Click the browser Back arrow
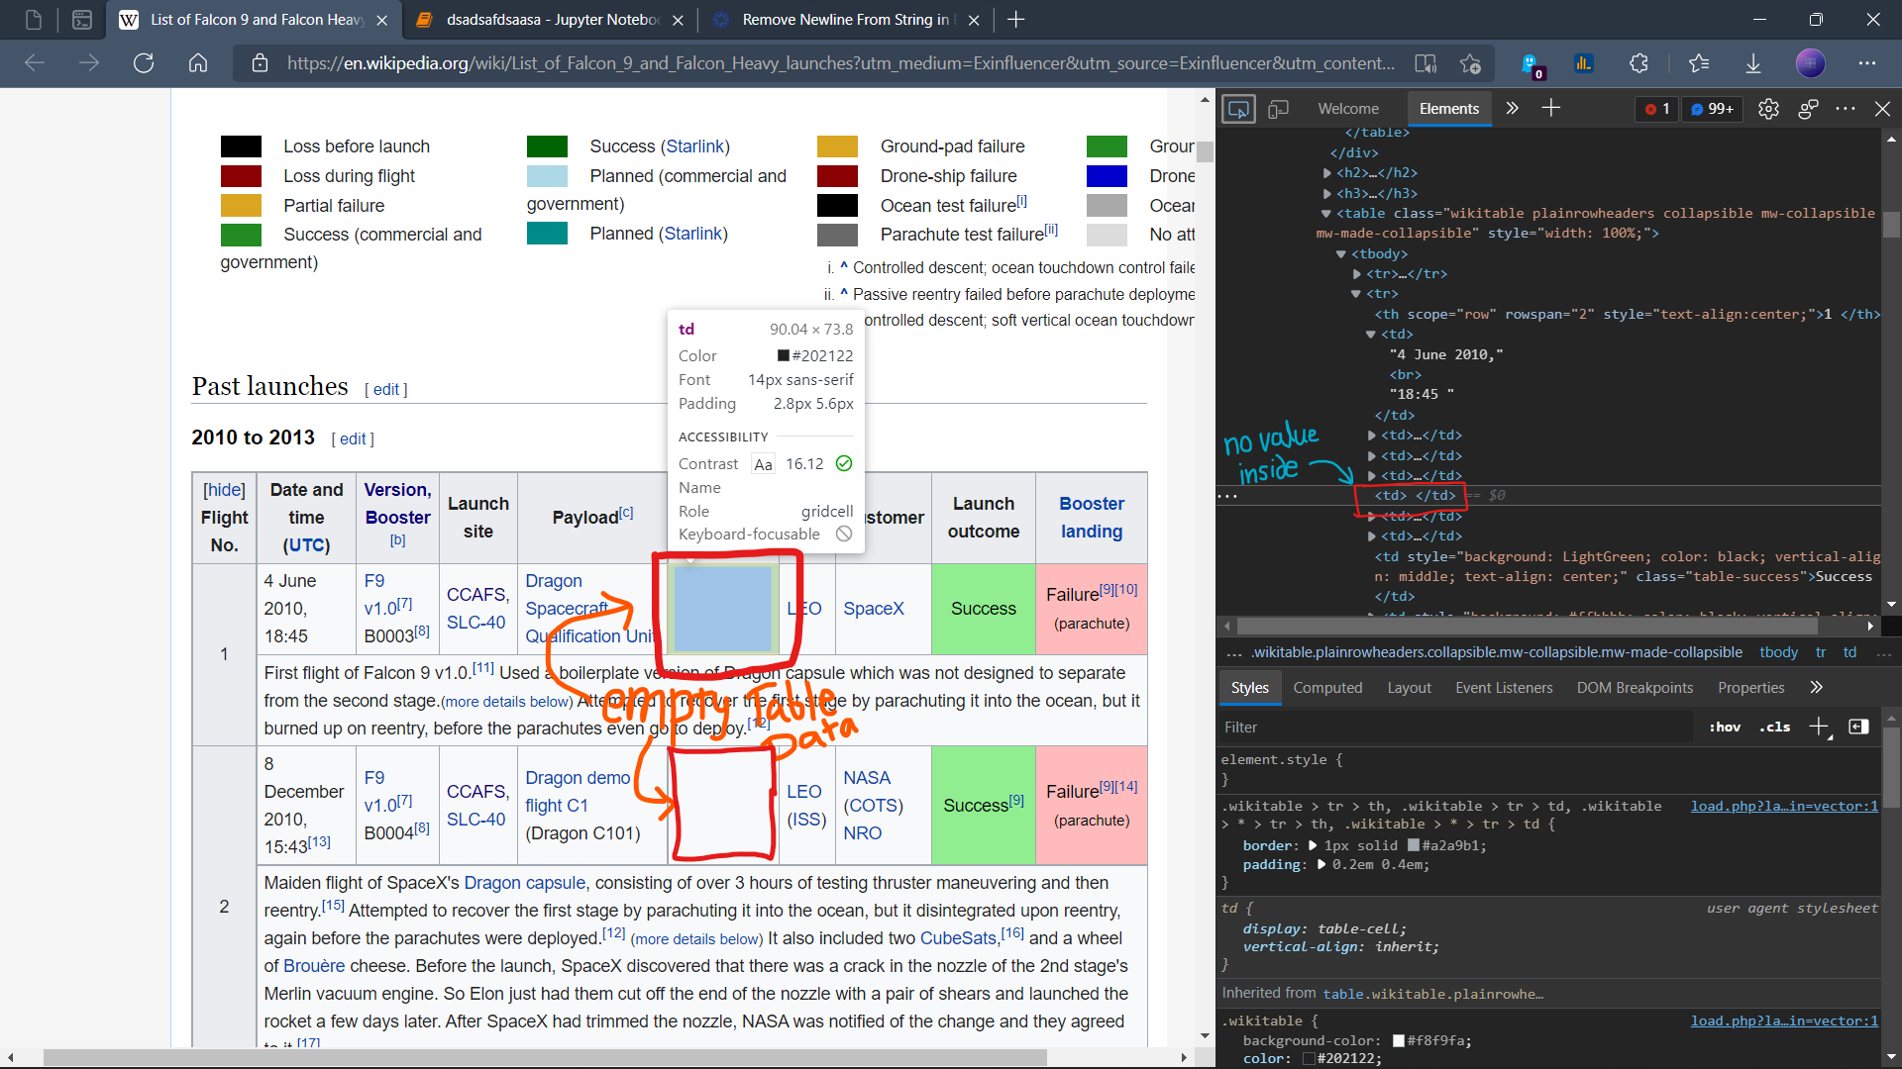1902x1069 pixels. pyautogui.click(x=35, y=63)
